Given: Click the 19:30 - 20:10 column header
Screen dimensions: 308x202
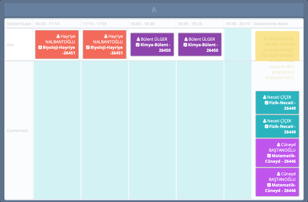Looking at the screenshot, I should click(x=238, y=24).
